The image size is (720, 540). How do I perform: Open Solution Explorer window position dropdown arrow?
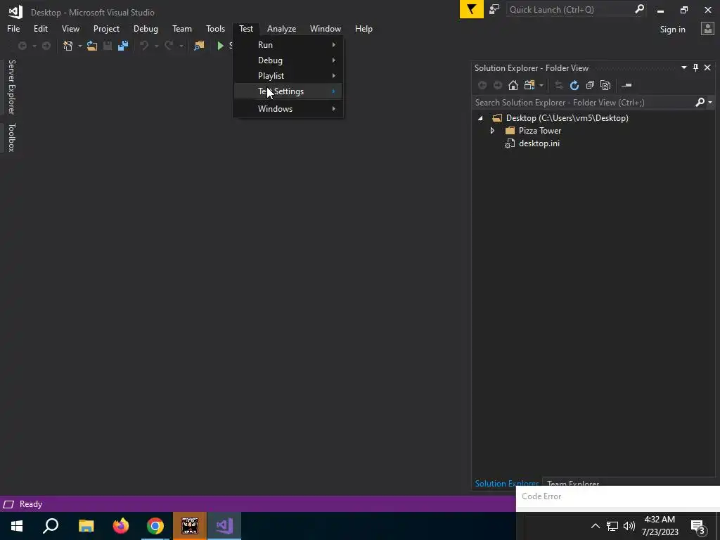(x=683, y=67)
